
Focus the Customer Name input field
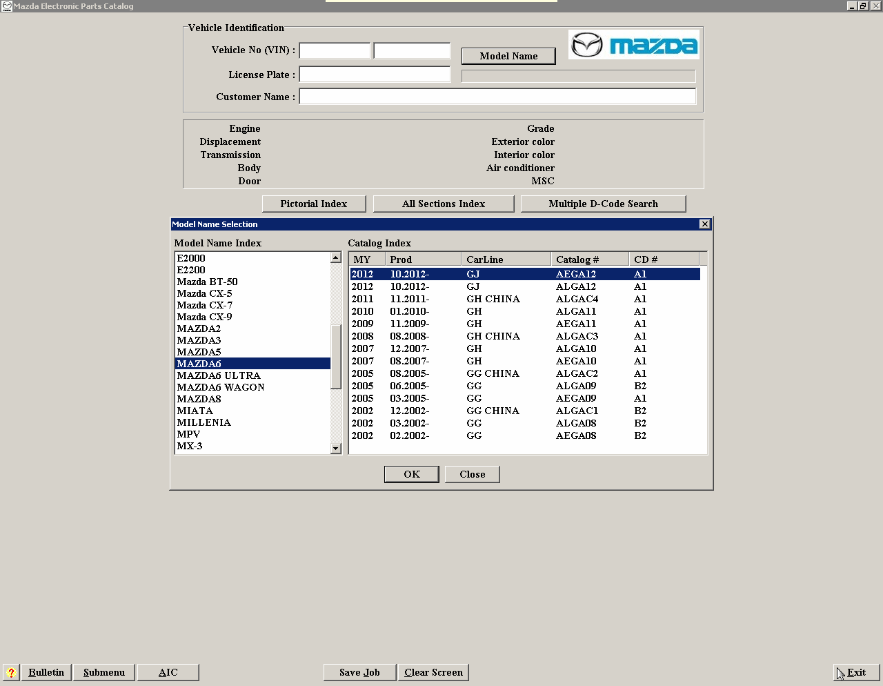coord(497,97)
